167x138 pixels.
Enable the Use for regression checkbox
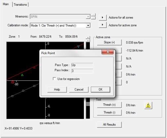tap(54, 79)
